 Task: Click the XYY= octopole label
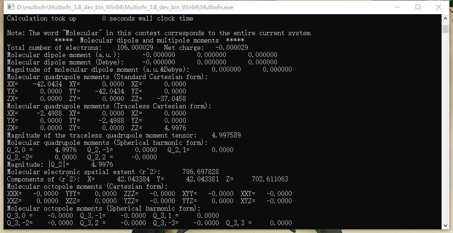pyautogui.click(x=189, y=194)
